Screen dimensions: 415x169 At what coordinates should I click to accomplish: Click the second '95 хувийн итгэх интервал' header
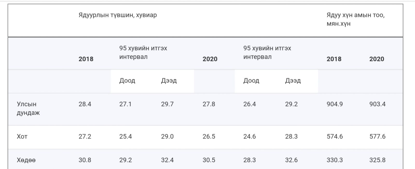(x=267, y=53)
